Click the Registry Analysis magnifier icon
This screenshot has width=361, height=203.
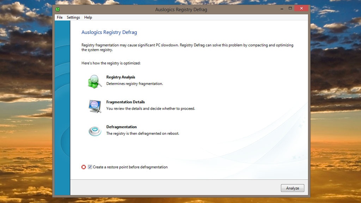94,81
